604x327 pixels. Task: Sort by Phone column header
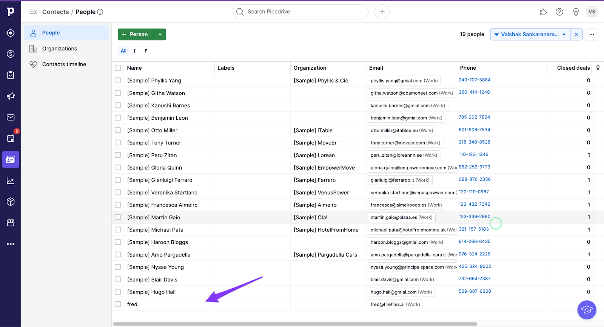[x=468, y=68]
